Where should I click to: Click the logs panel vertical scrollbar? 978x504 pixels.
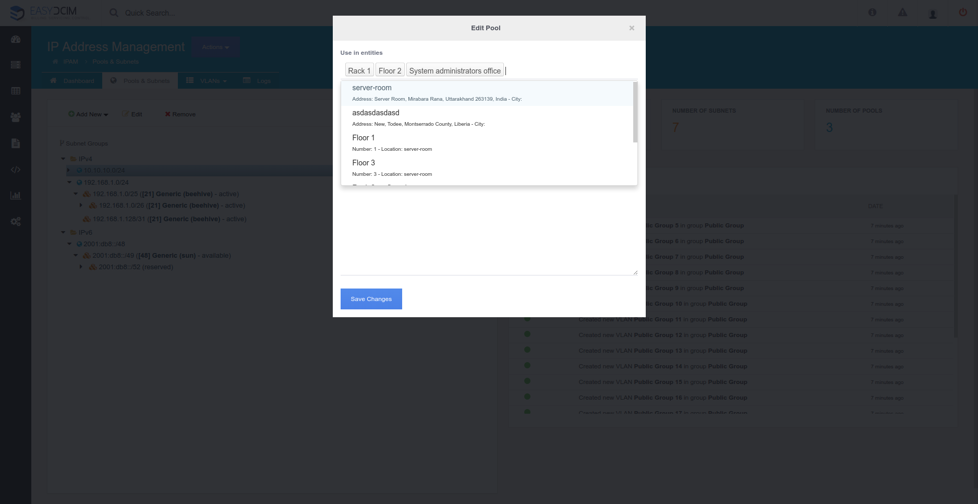coord(956,266)
